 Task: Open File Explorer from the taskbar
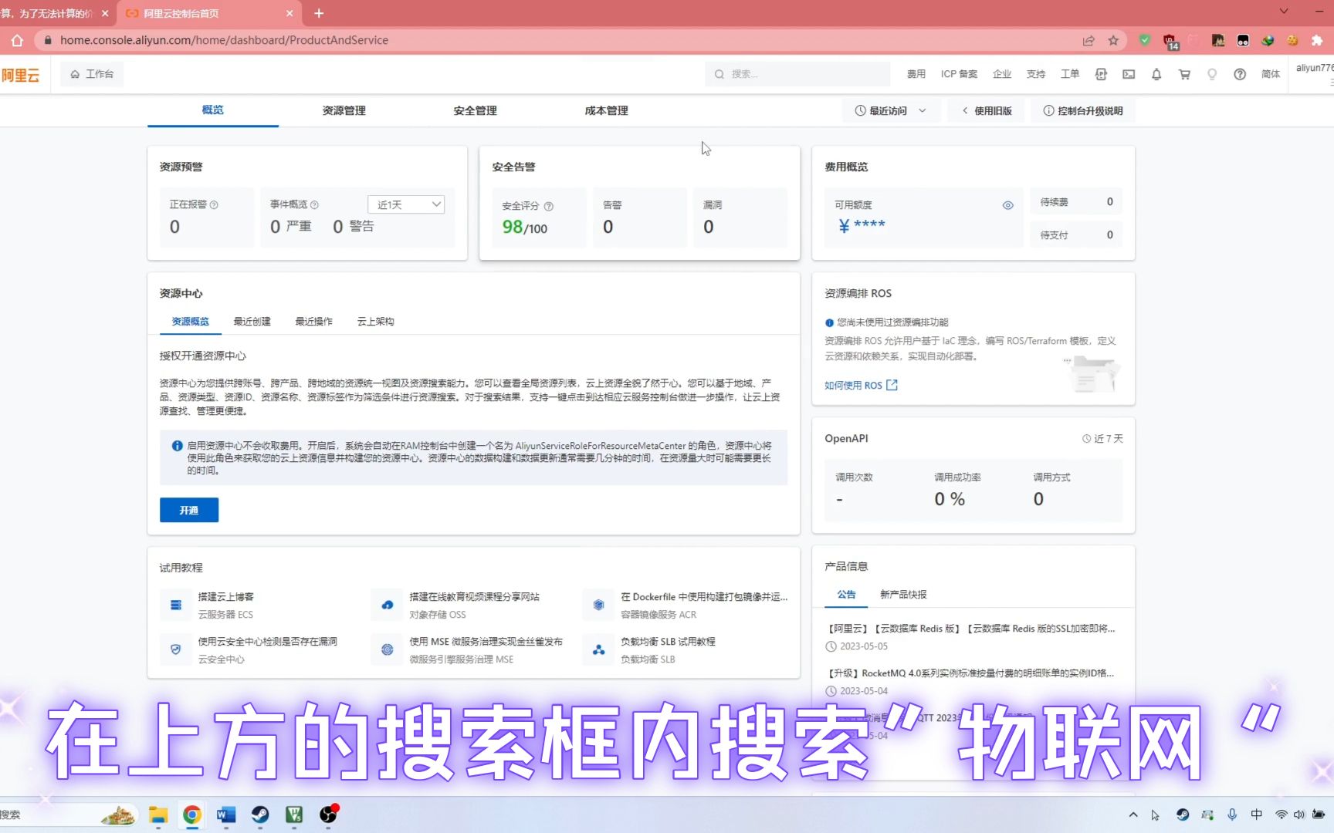(x=158, y=814)
